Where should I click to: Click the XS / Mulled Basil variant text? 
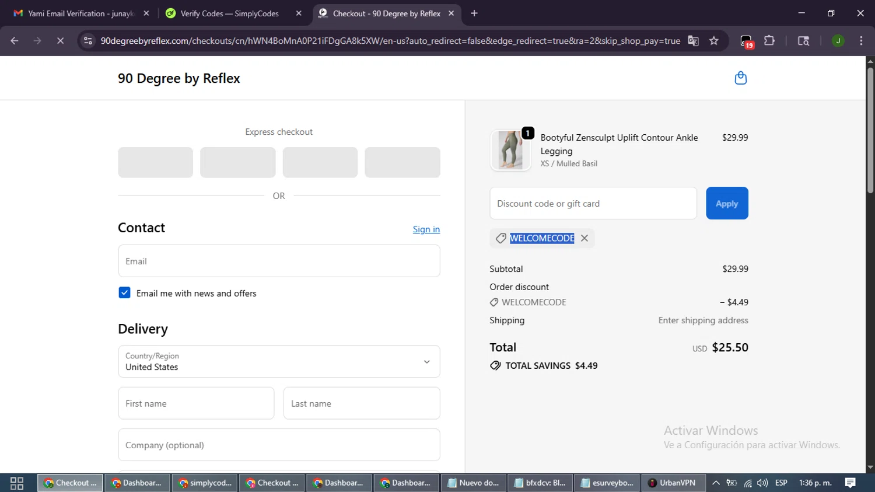[569, 163]
